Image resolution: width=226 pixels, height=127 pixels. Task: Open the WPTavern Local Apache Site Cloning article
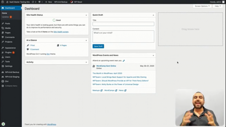coord(119,77)
